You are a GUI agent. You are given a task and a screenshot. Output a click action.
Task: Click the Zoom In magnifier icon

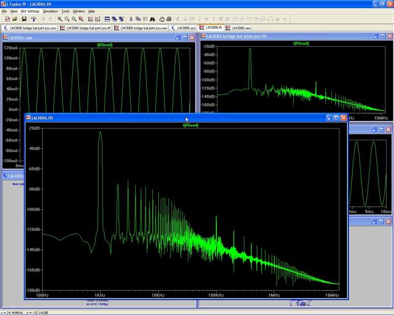click(59, 19)
